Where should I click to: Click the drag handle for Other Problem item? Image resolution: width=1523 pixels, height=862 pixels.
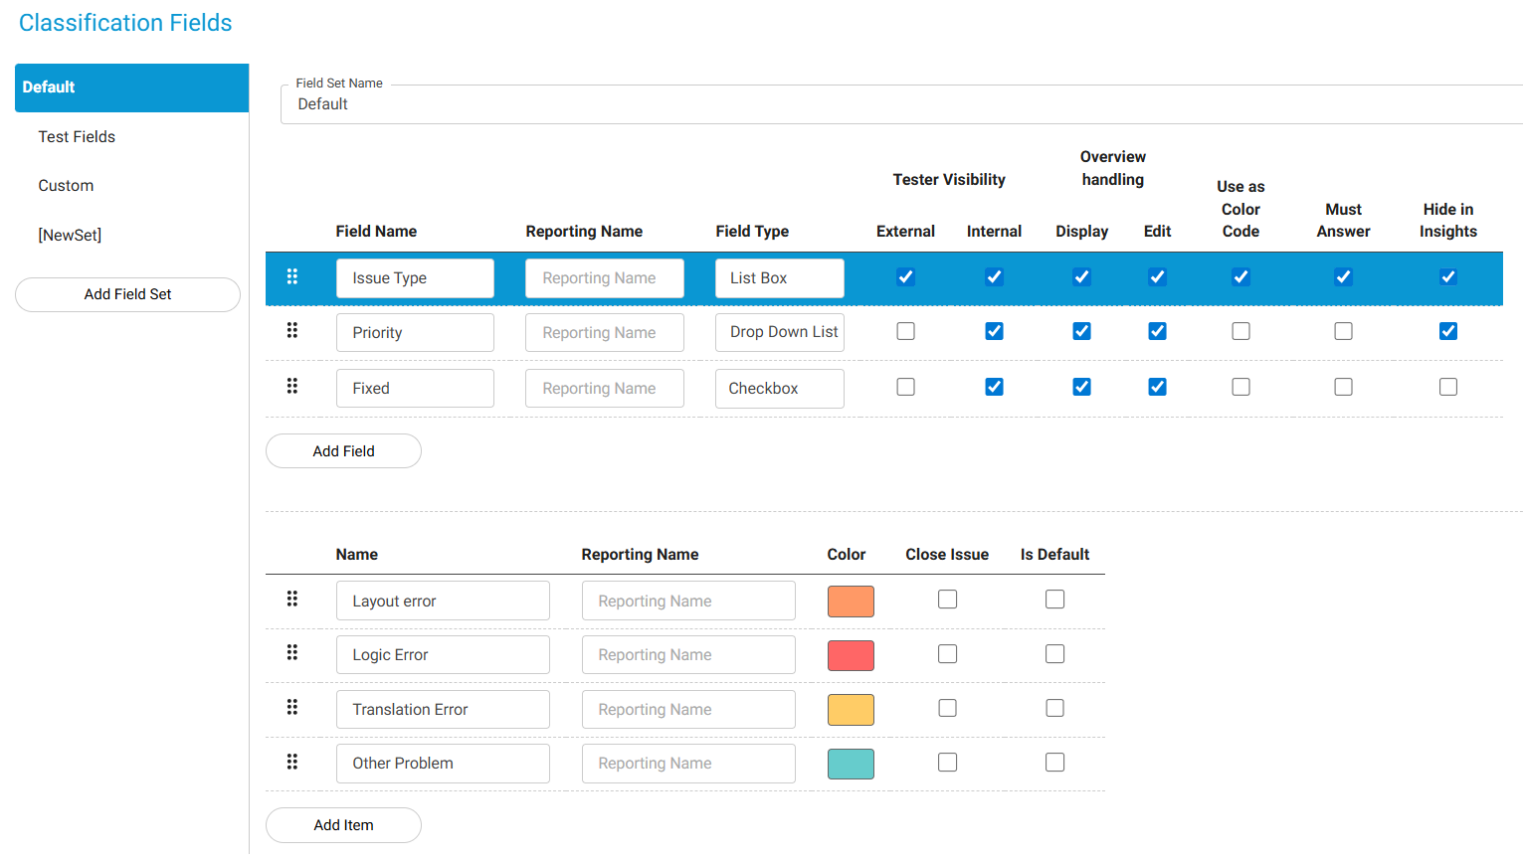(x=292, y=762)
